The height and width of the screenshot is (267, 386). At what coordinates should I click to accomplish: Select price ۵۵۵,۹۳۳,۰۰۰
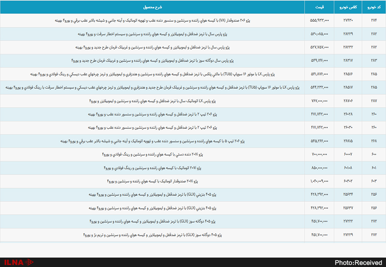point(319,21)
